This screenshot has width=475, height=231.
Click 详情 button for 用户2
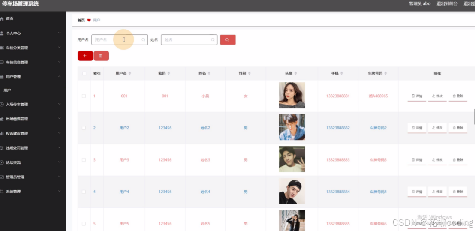click(x=417, y=128)
